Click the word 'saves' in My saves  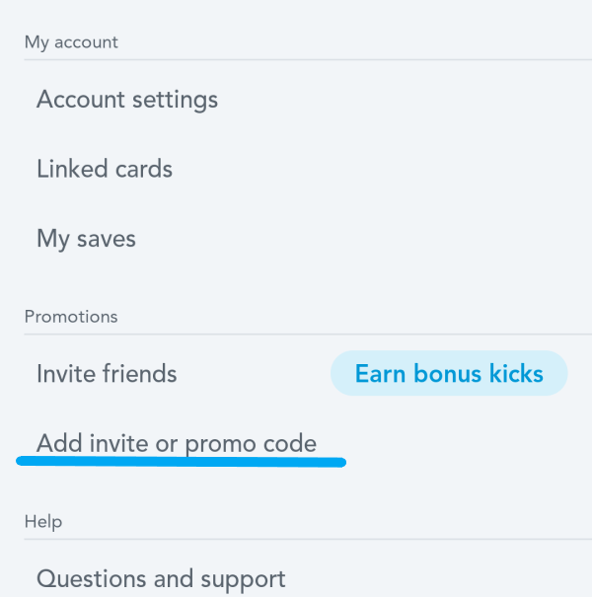coord(107,239)
